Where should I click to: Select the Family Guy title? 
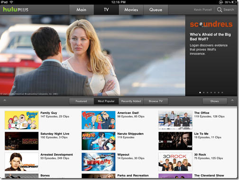click(49, 113)
